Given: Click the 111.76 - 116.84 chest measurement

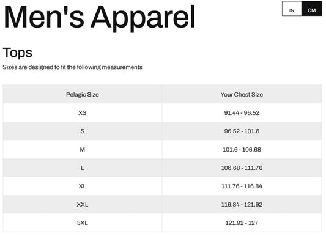Looking at the screenshot, I should click(242, 186).
